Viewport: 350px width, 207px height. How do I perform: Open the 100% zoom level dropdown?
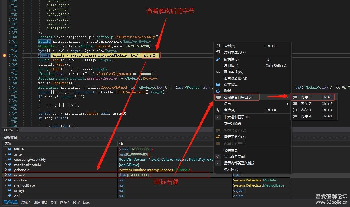pyautogui.click(x=17, y=130)
